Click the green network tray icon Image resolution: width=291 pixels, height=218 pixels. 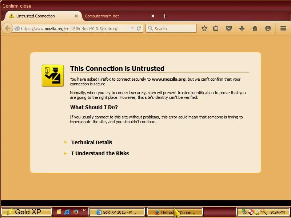pyautogui.click(x=244, y=212)
